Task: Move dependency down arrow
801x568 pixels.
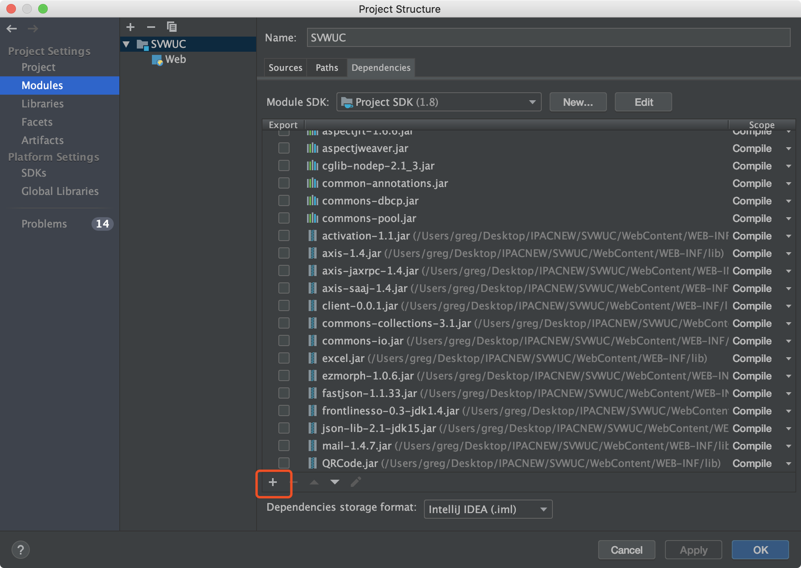Action: [x=335, y=482]
